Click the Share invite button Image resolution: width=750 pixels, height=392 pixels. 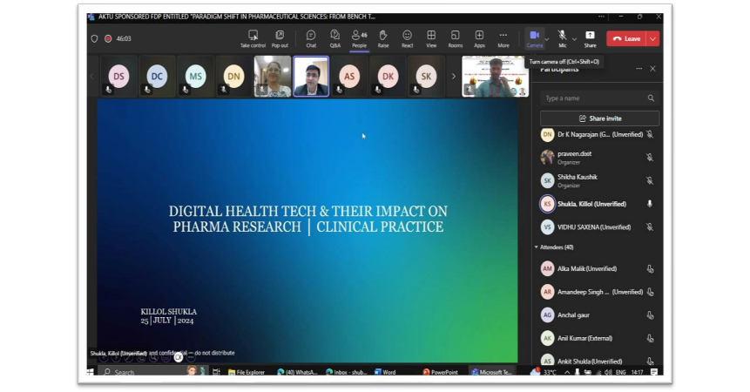(x=600, y=118)
